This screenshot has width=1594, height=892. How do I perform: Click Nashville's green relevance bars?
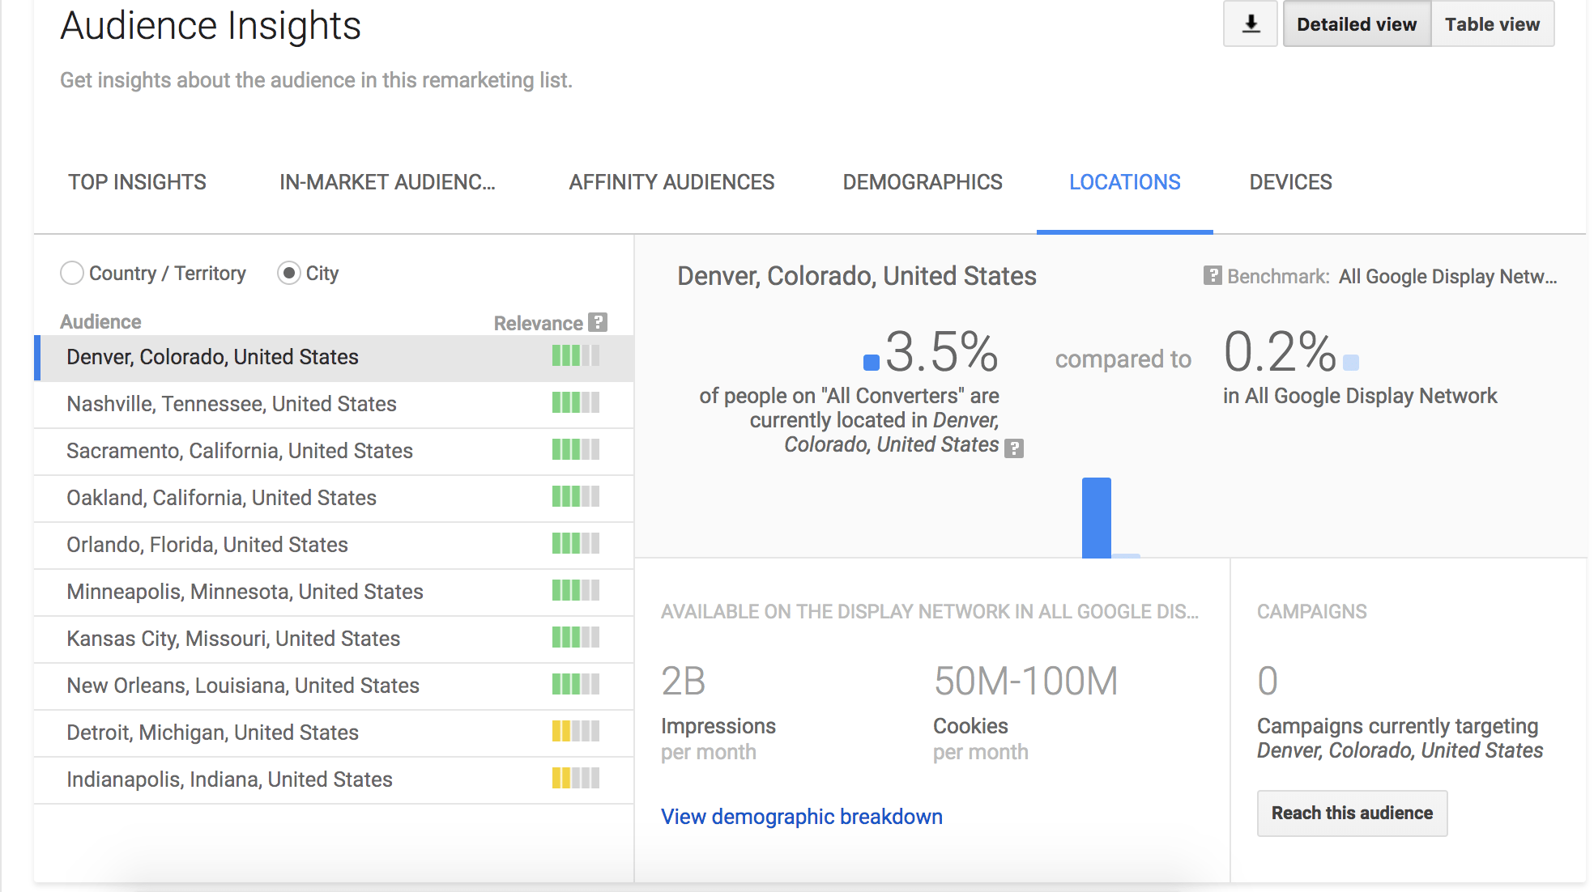pos(576,403)
